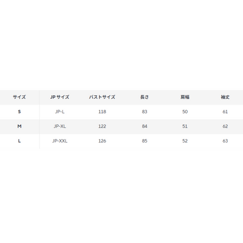The height and width of the screenshot is (243, 243).
Task: Select the M size row label
Action: tap(19, 126)
